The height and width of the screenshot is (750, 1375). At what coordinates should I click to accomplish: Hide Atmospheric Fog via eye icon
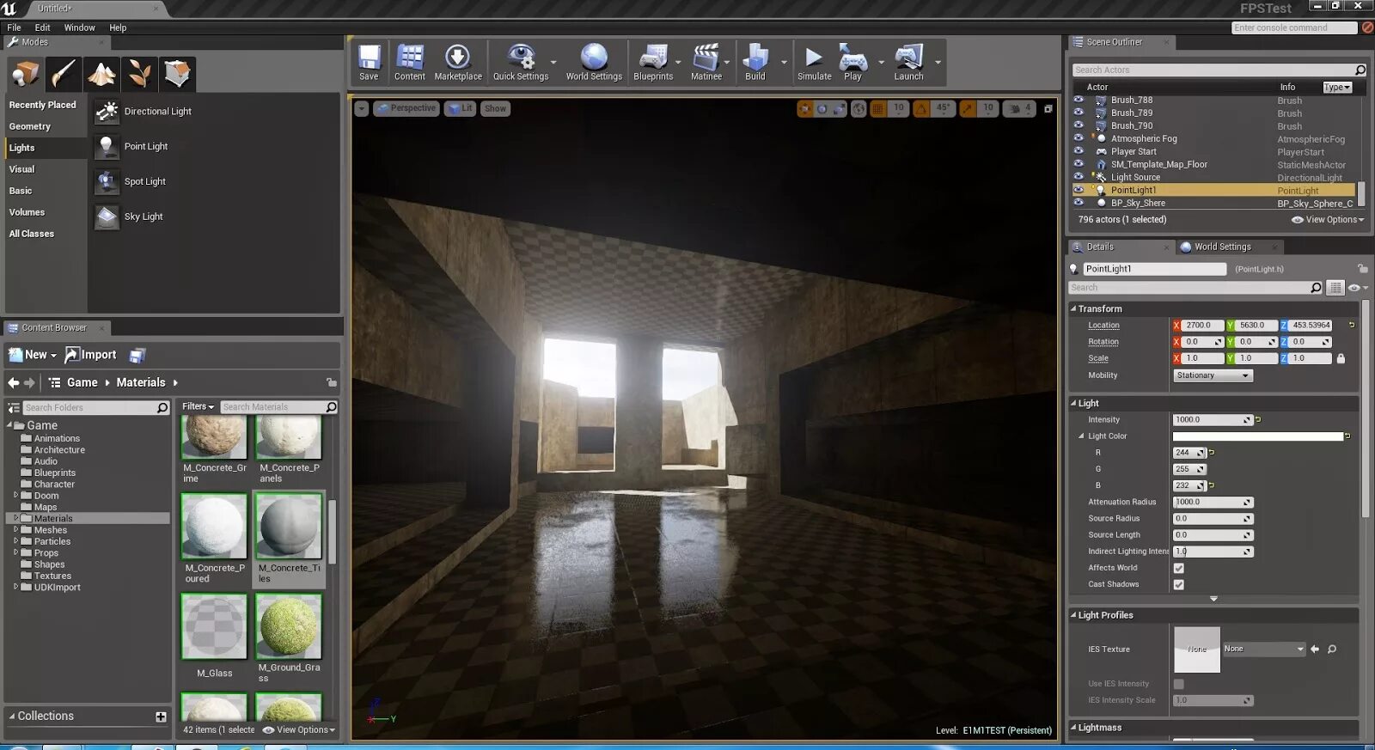[x=1079, y=137]
